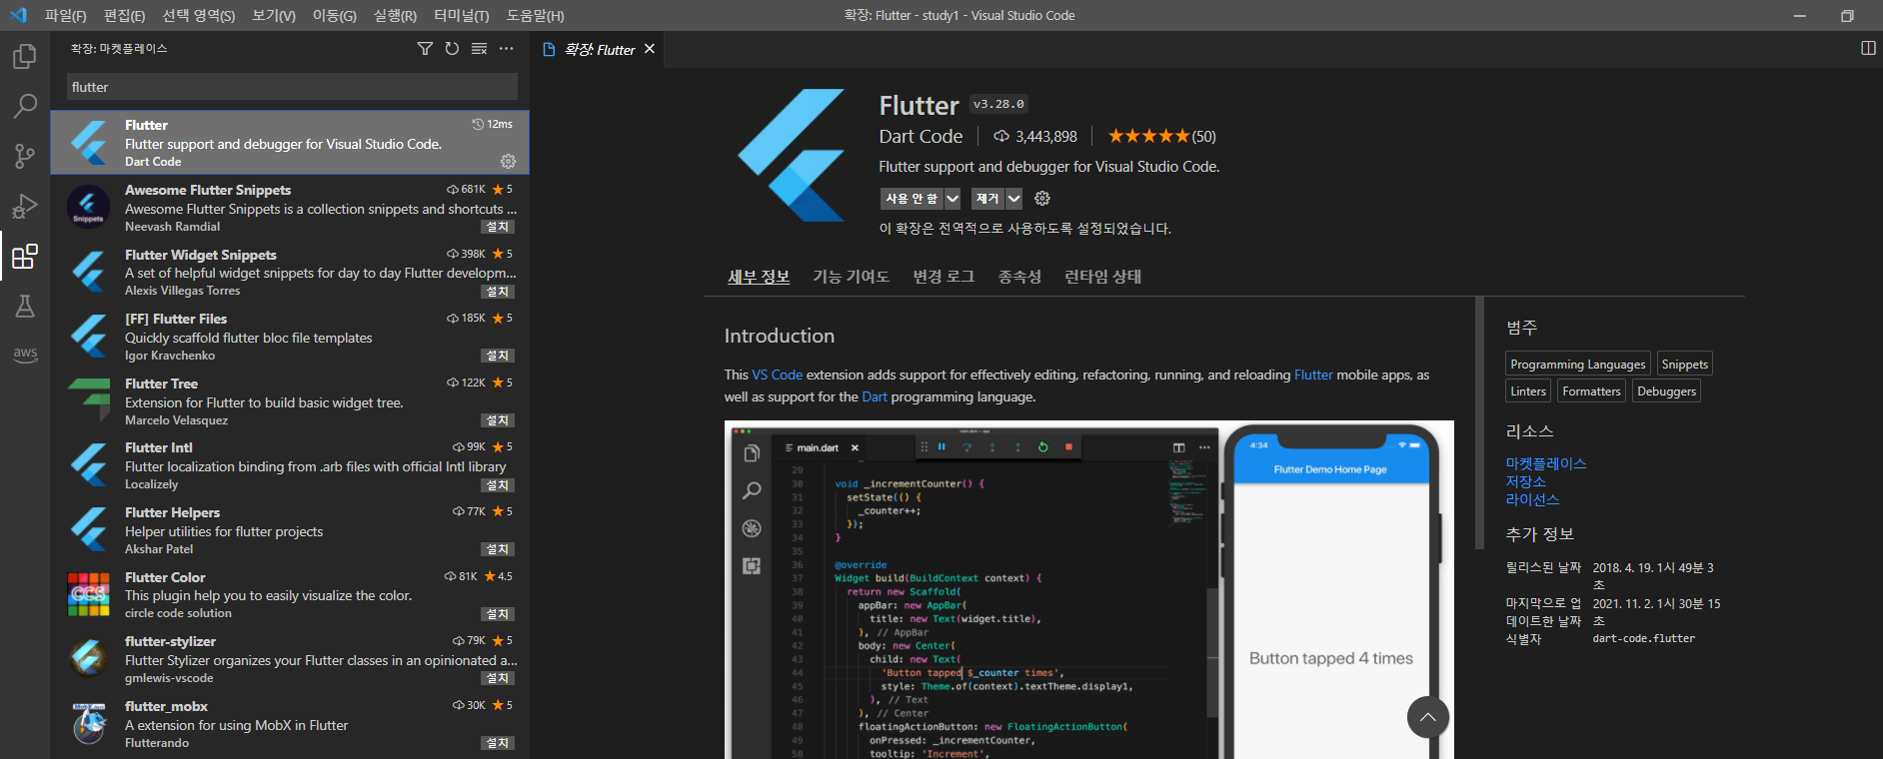Split the editor to the right

[x=1868, y=48]
